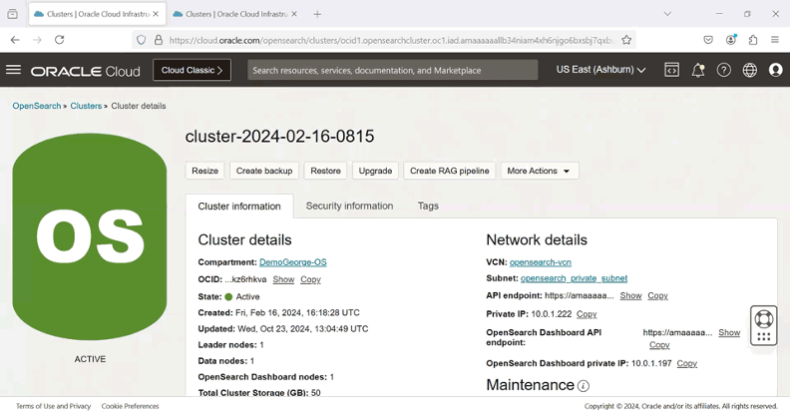The image size is (790, 415).
Task: Open the Pocket save icon in Firefox toolbar
Action: 708,40
